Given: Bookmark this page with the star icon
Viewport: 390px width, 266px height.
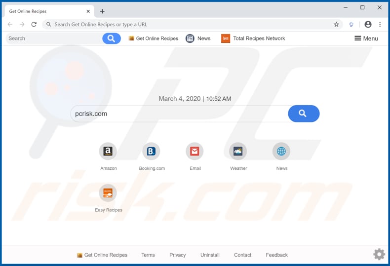Looking at the screenshot, I should [x=336, y=24].
